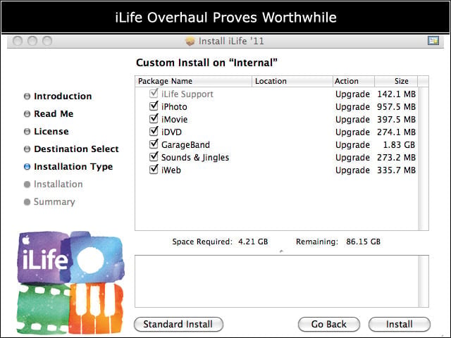The width and height of the screenshot is (451, 338).
Task: Click the Custom Install on "Internal" heading
Action: point(206,63)
